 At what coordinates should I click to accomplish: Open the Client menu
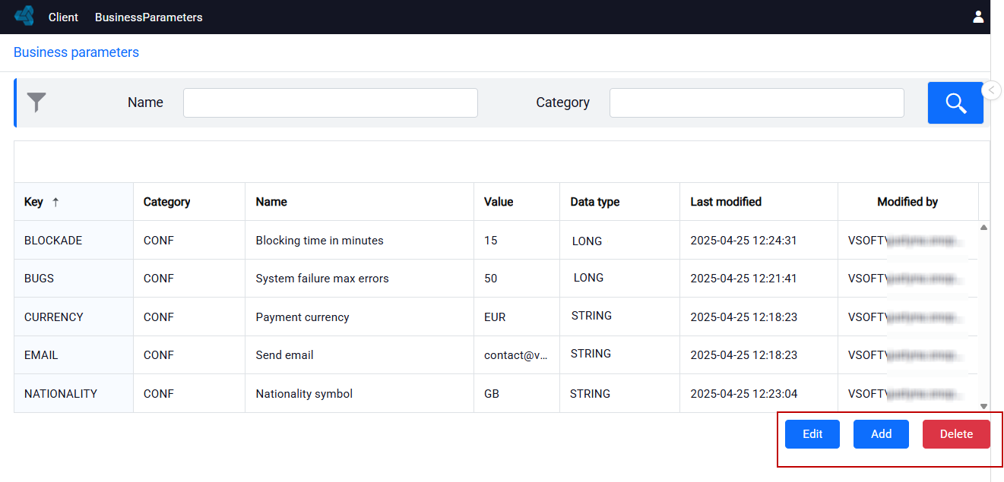(x=63, y=17)
